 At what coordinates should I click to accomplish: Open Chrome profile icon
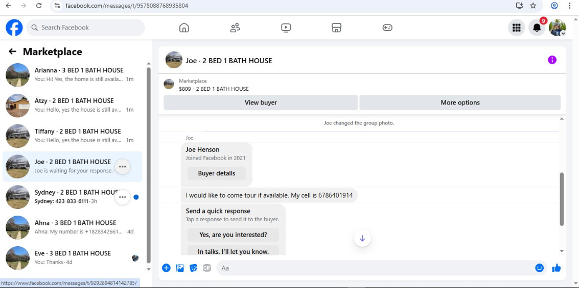pyautogui.click(x=554, y=6)
